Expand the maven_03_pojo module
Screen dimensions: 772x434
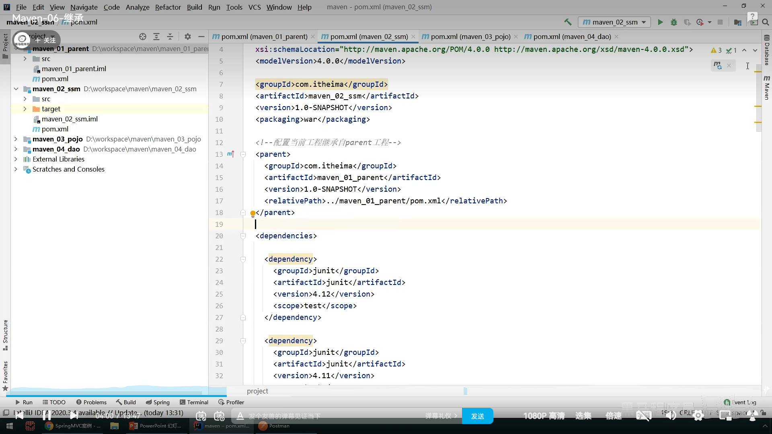point(16,139)
